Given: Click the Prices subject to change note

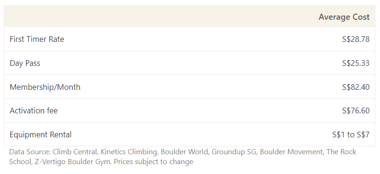Looking at the screenshot, I should click(x=153, y=161).
